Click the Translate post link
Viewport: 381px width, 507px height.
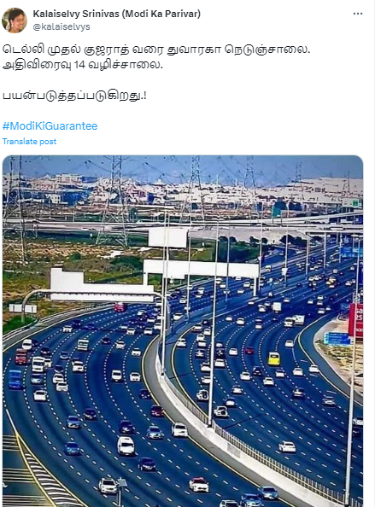pyautogui.click(x=29, y=142)
